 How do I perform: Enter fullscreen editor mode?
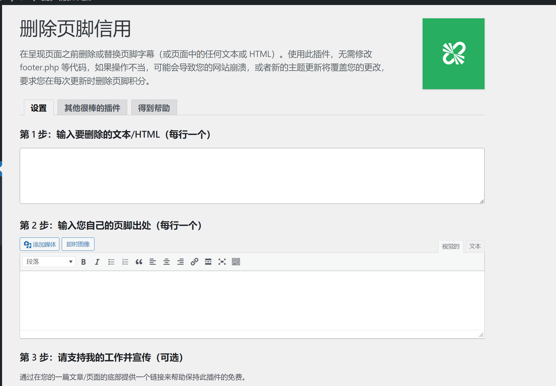tap(222, 262)
